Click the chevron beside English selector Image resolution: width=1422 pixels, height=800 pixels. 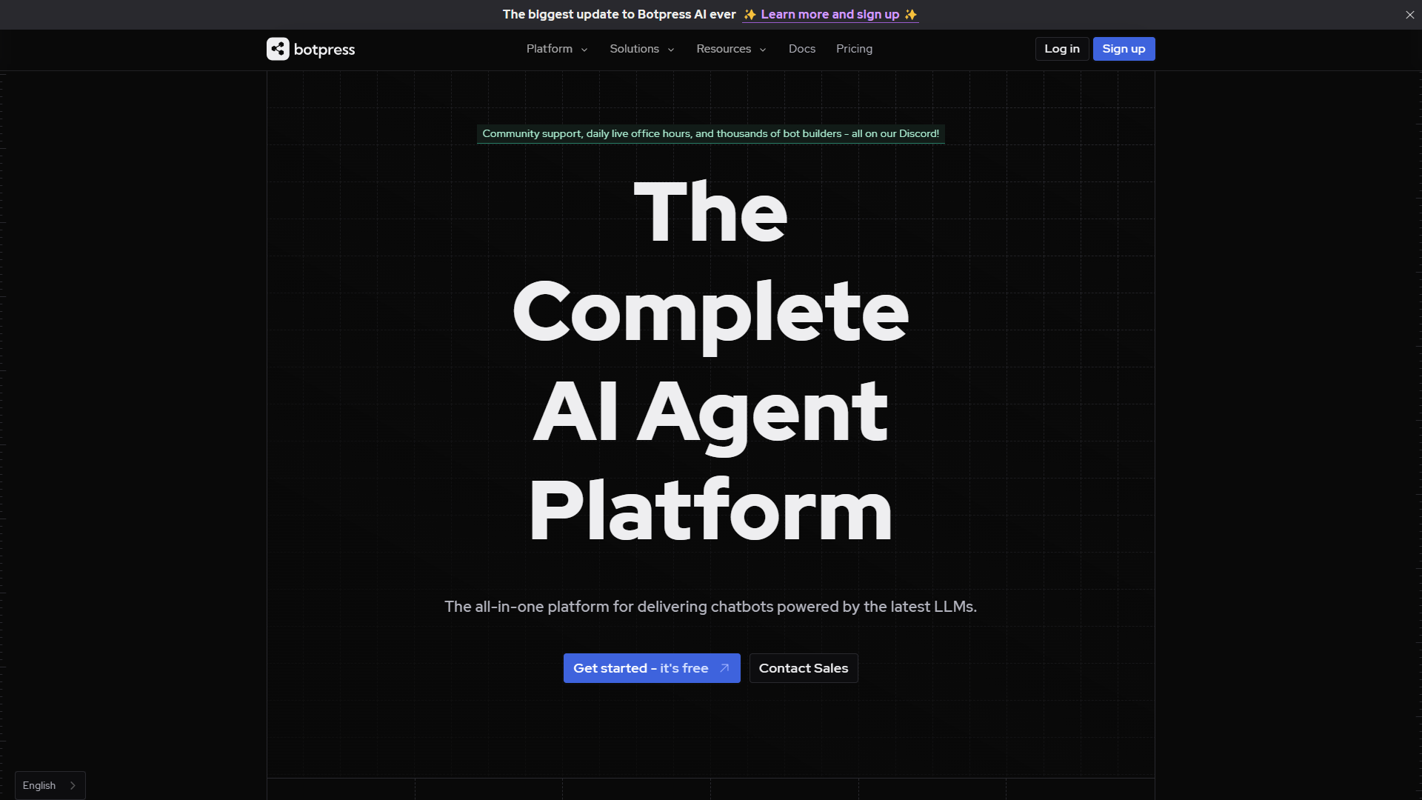point(72,785)
